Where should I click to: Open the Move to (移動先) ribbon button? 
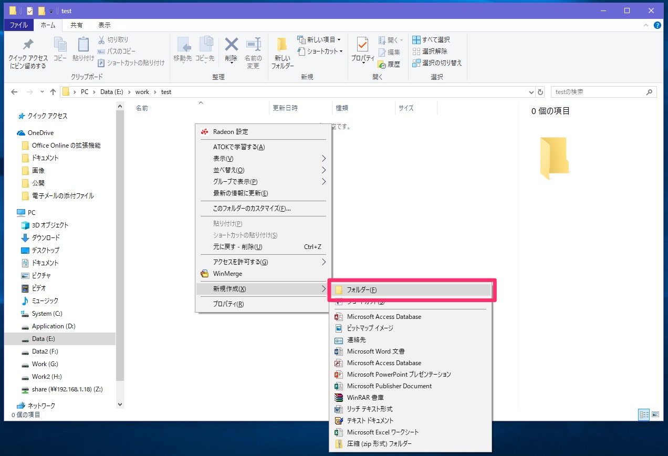(183, 49)
